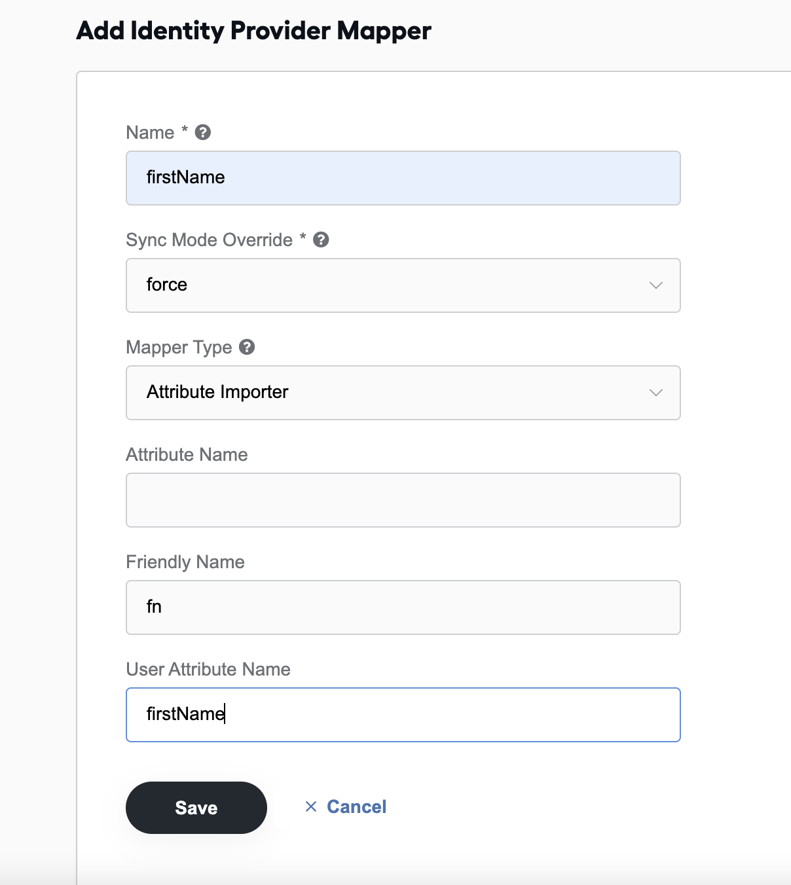Expand the Sync Mode Override chevron arrow
The height and width of the screenshot is (885, 791).
coord(656,285)
